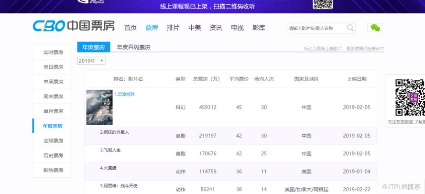This screenshot has width=425, height=194.
Task: Open the 2019年 year dropdown
Action: [x=91, y=61]
